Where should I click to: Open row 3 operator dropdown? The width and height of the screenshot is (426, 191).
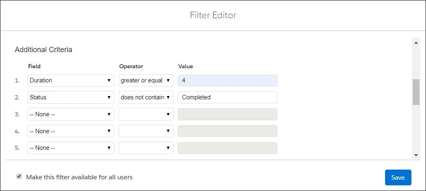[x=146, y=114]
